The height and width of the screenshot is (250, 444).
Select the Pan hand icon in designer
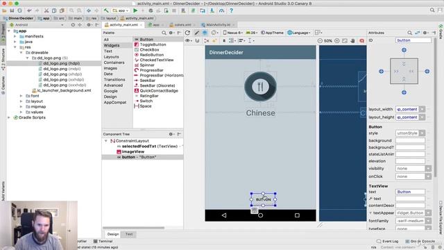click(353, 41)
